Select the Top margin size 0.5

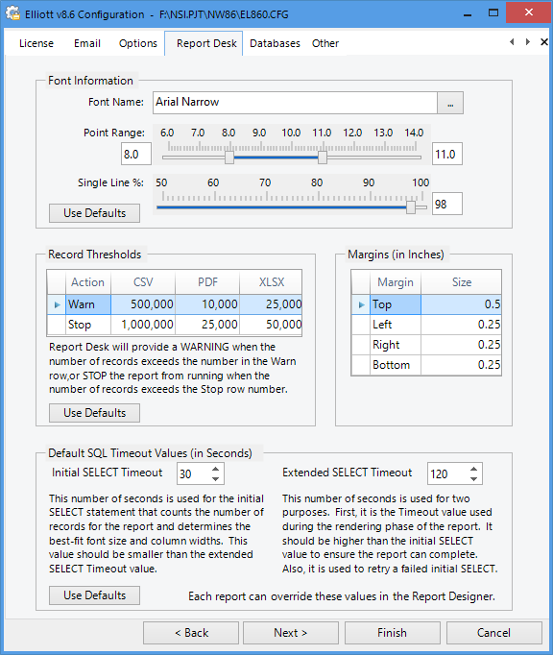pyautogui.click(x=461, y=304)
